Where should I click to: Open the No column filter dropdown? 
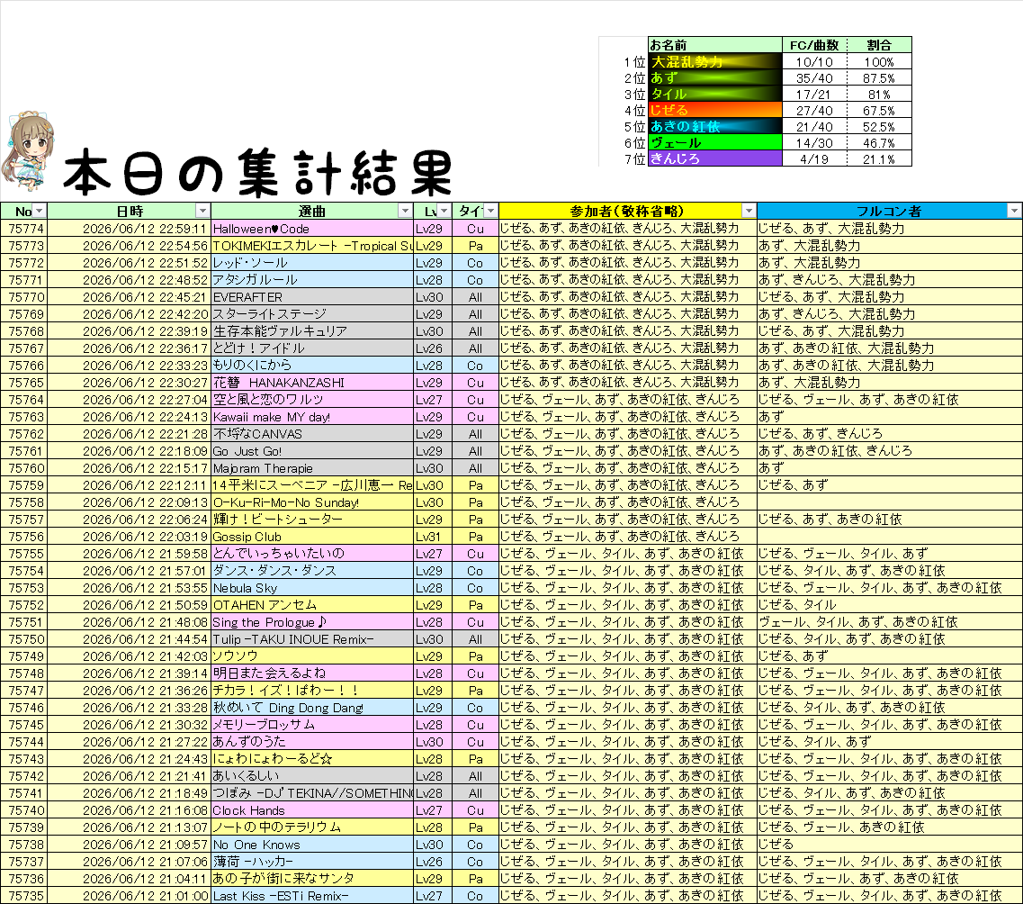point(40,211)
